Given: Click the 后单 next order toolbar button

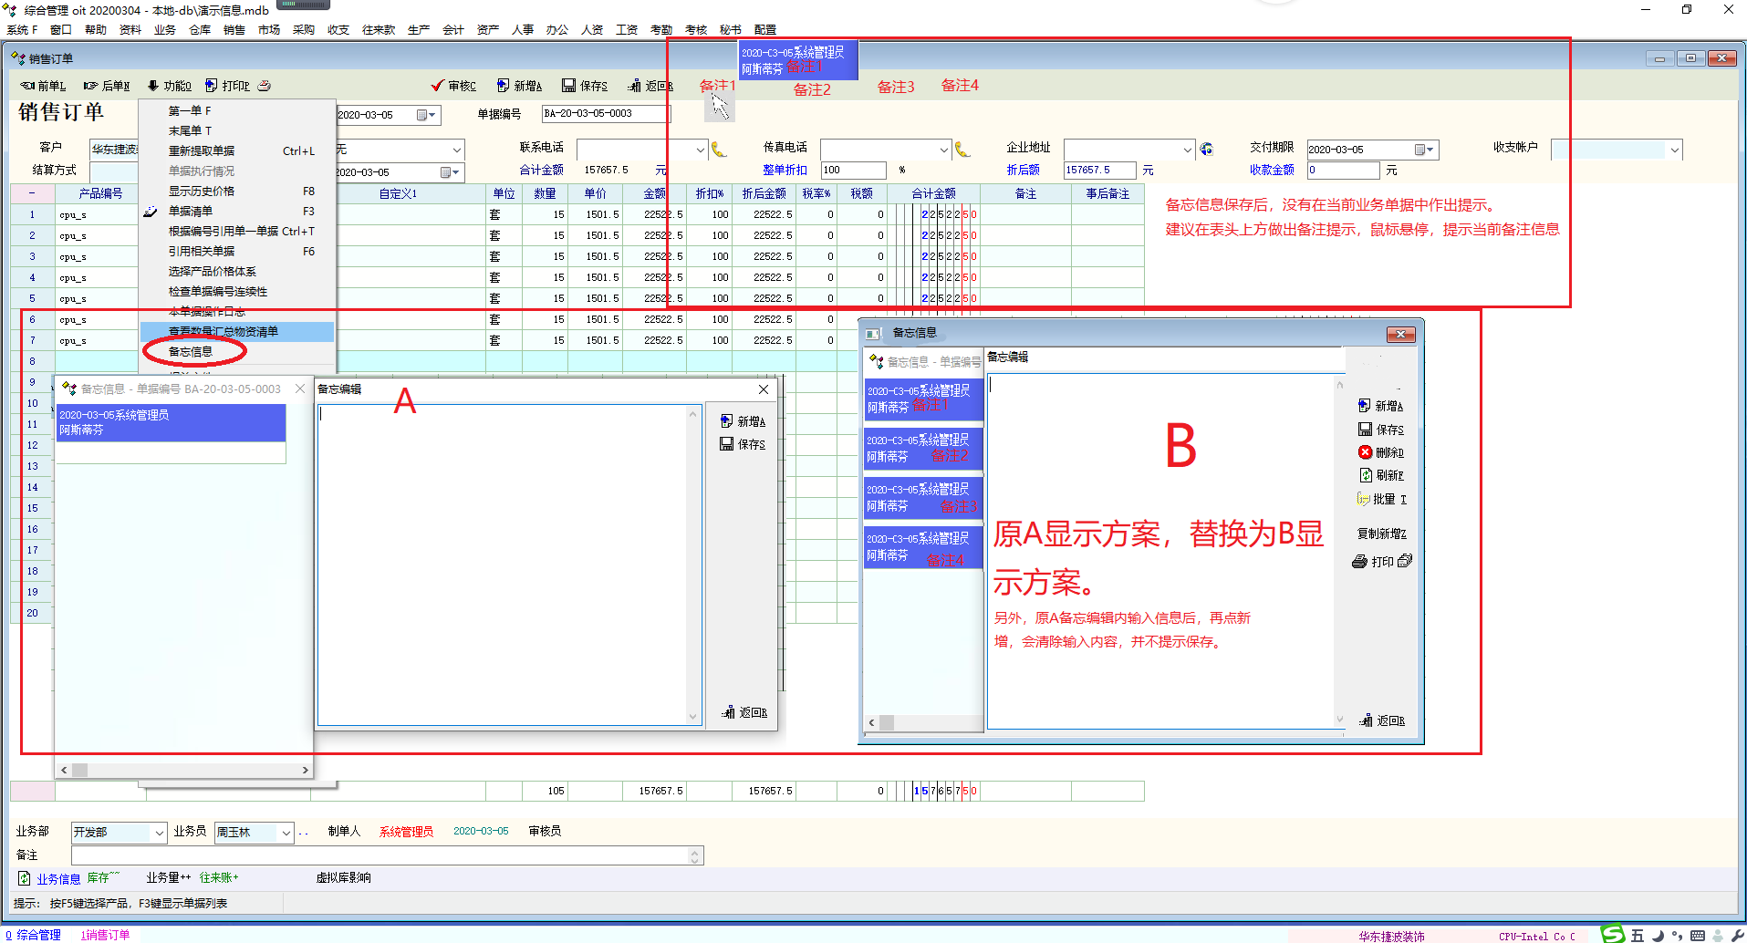Looking at the screenshot, I should point(106,86).
